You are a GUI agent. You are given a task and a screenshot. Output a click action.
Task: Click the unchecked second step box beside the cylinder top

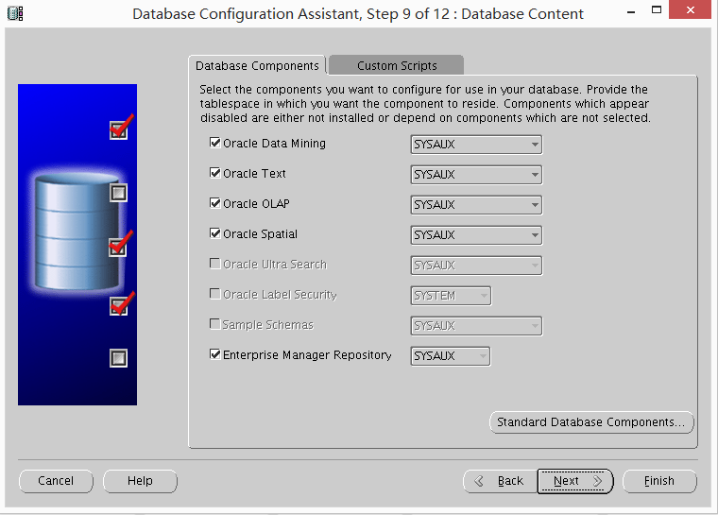click(x=119, y=193)
